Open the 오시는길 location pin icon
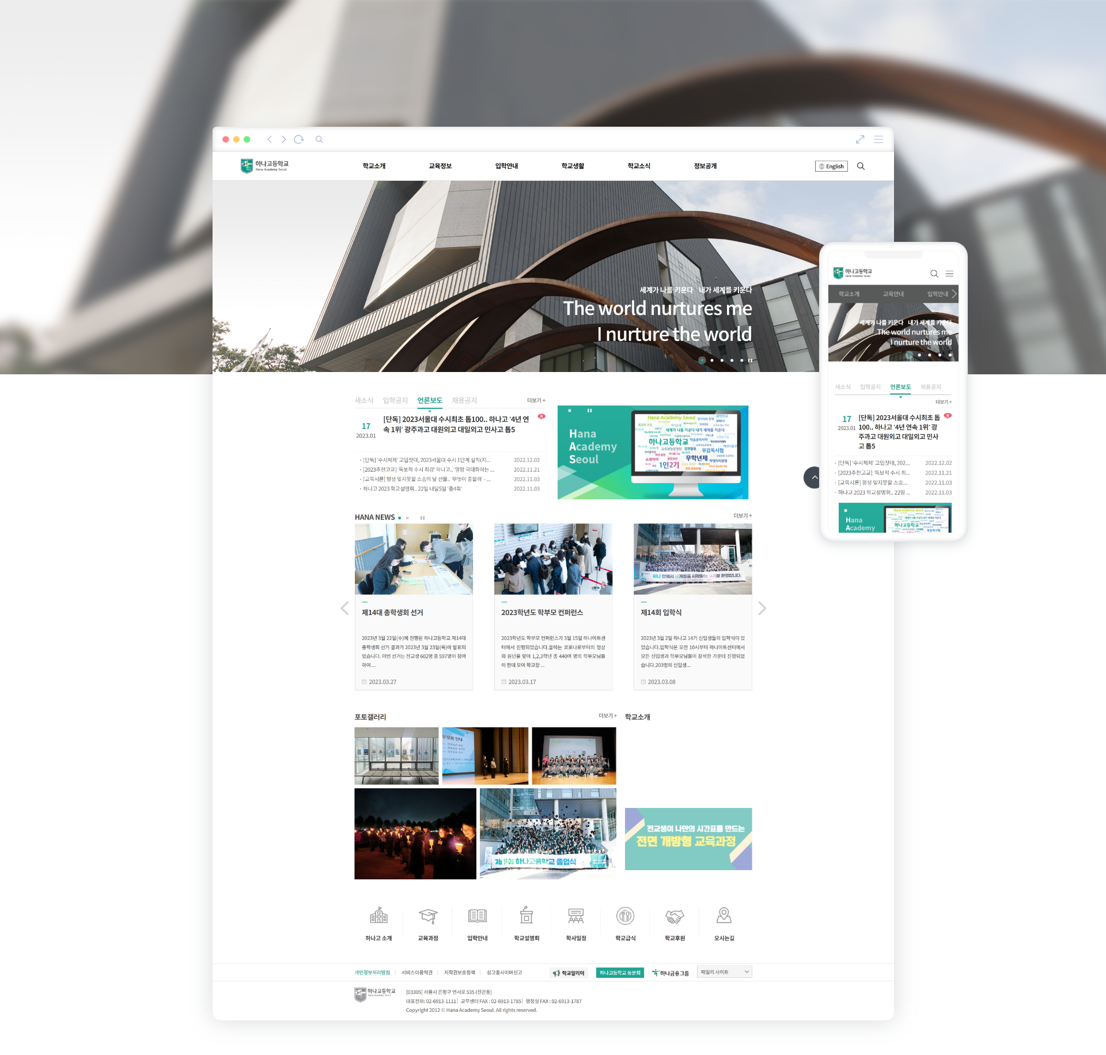Image resolution: width=1106 pixels, height=1055 pixels. (724, 916)
